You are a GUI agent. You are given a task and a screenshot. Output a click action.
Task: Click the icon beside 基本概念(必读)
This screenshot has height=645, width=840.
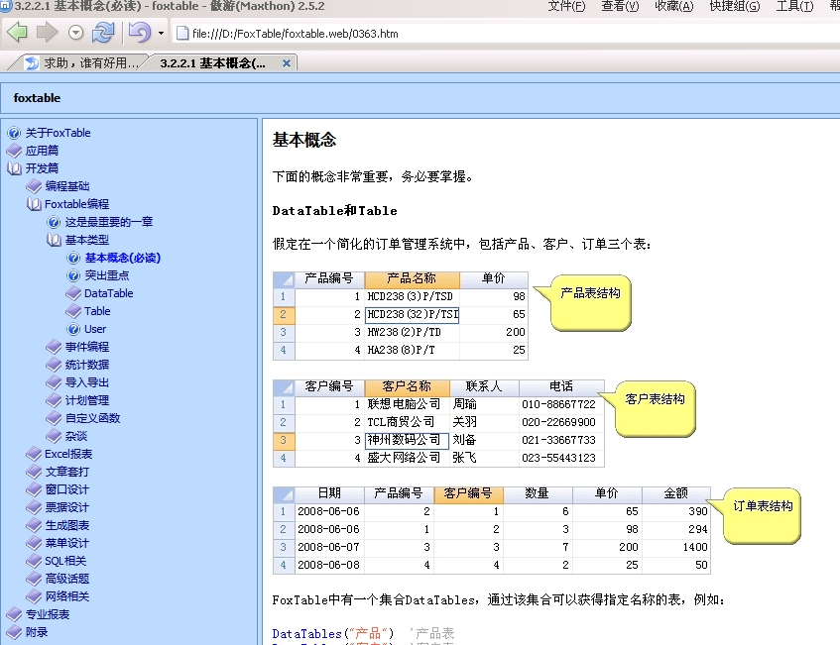(73, 258)
